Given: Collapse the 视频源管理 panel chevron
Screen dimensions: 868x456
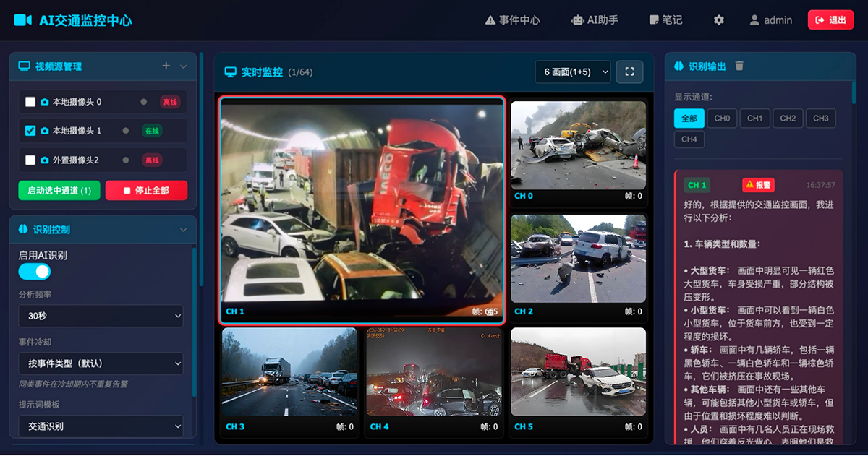Looking at the screenshot, I should click(x=183, y=66).
